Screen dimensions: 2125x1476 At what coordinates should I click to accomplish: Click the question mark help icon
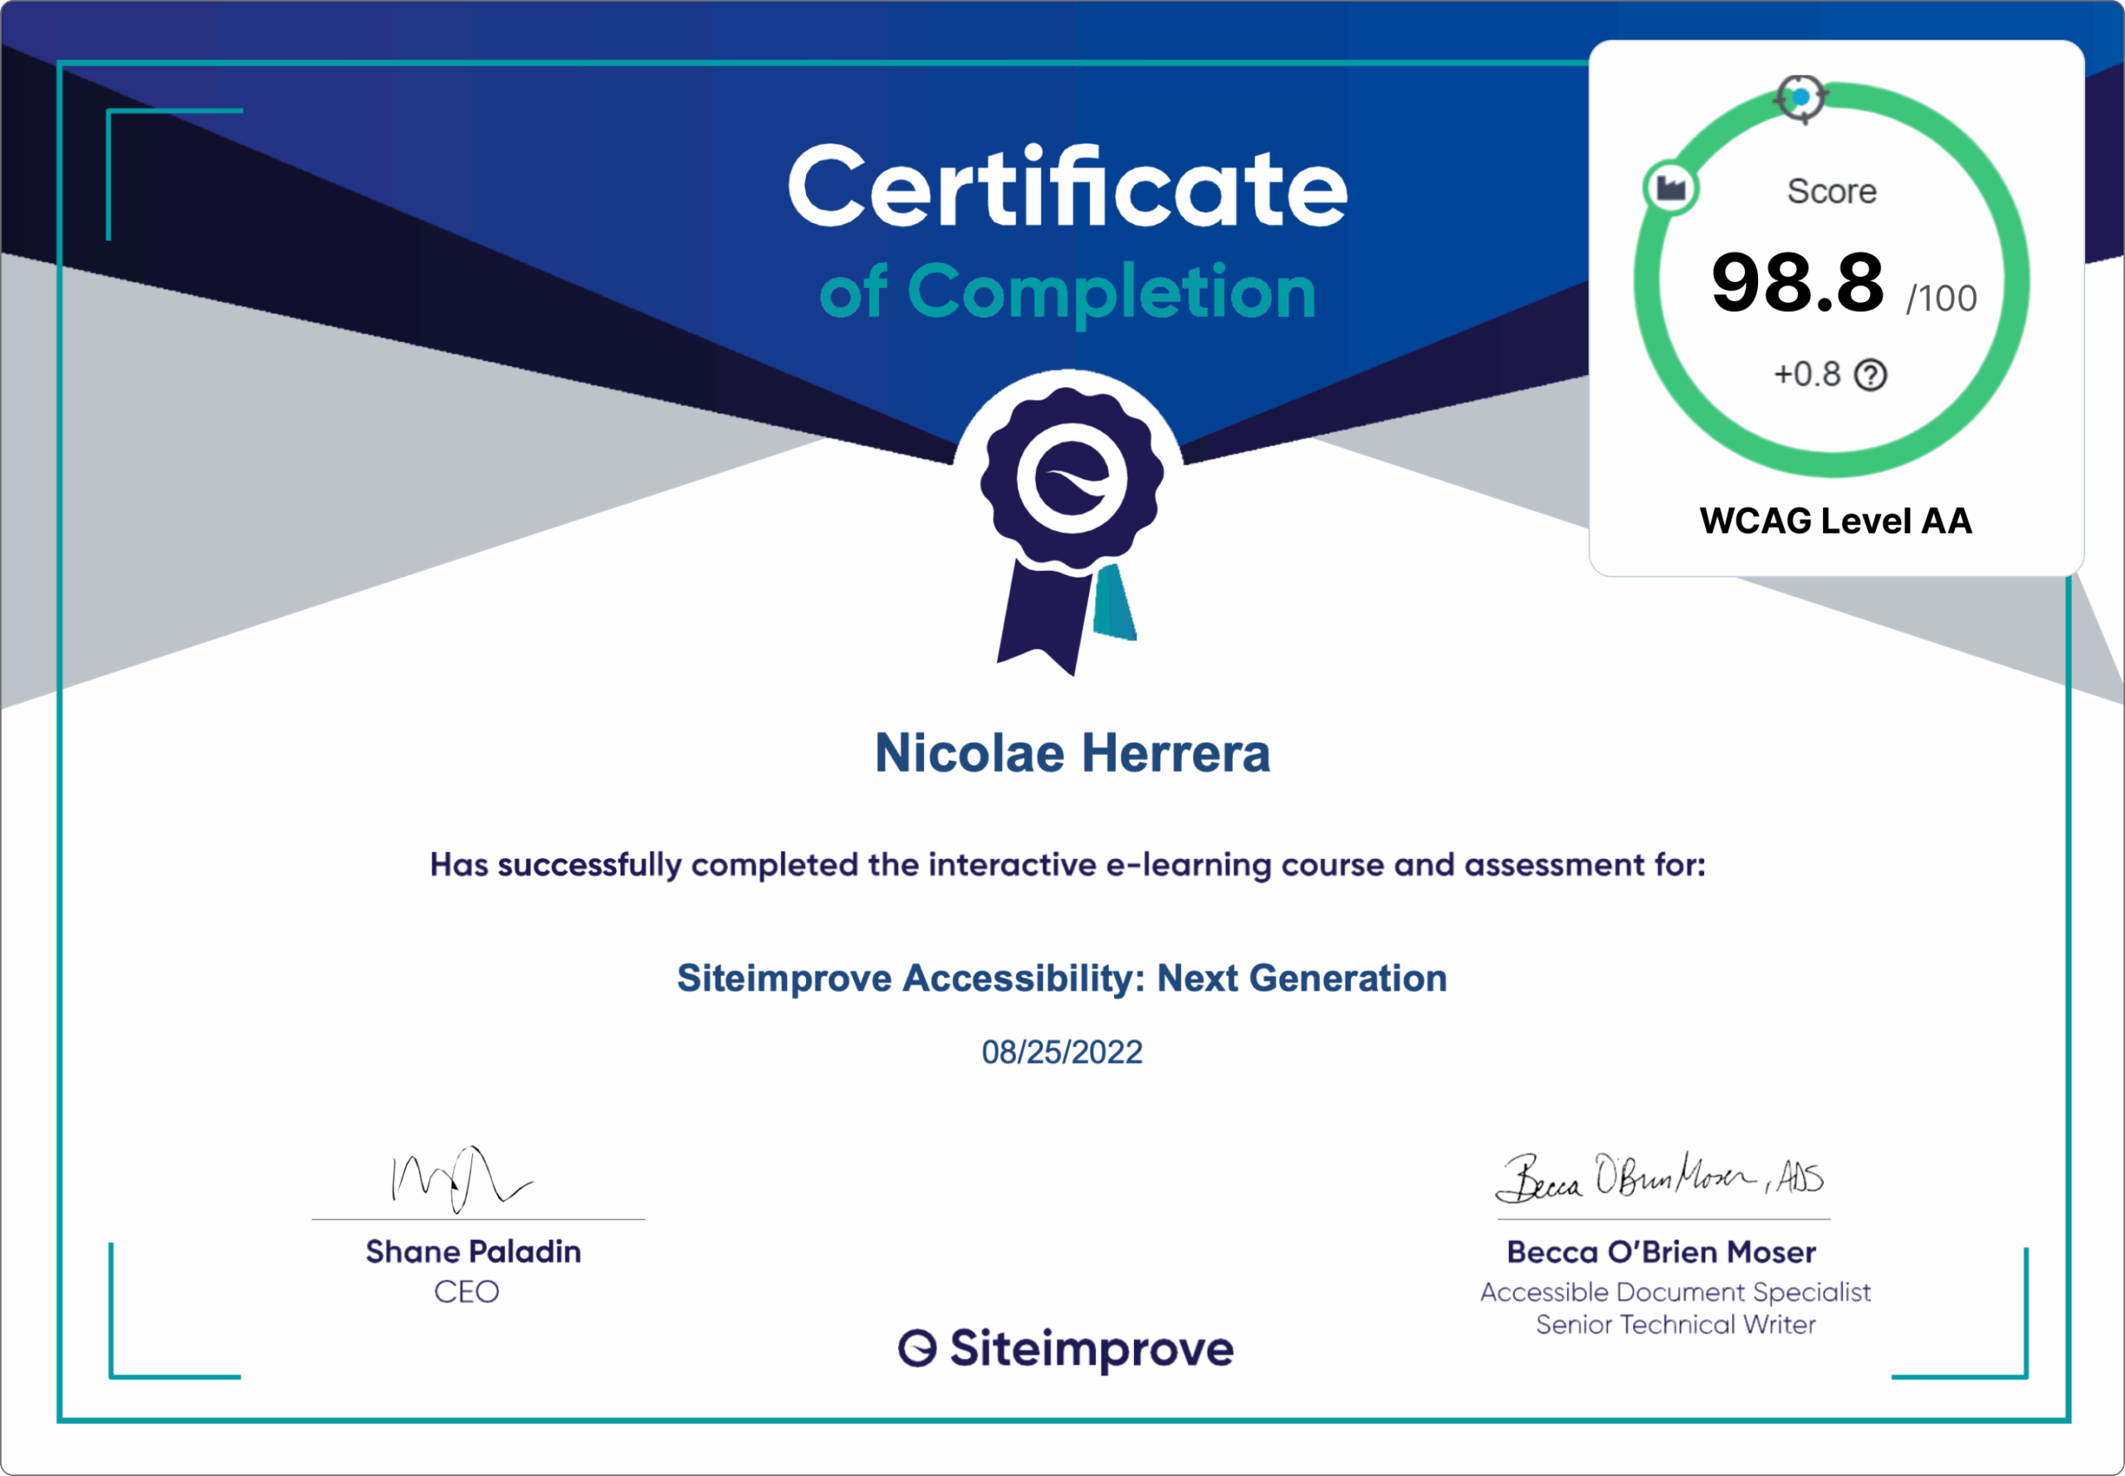1871,376
